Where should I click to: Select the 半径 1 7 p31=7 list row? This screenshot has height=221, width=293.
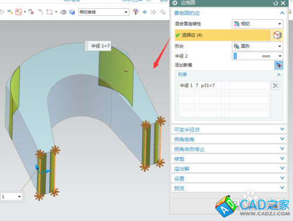pos(224,85)
